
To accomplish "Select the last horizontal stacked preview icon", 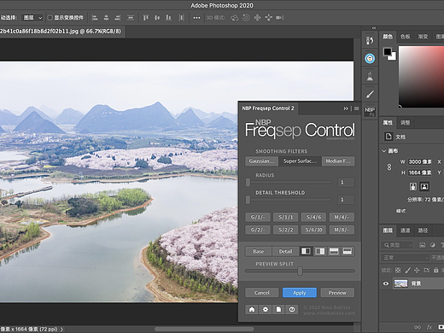I will pyautogui.click(x=348, y=251).
